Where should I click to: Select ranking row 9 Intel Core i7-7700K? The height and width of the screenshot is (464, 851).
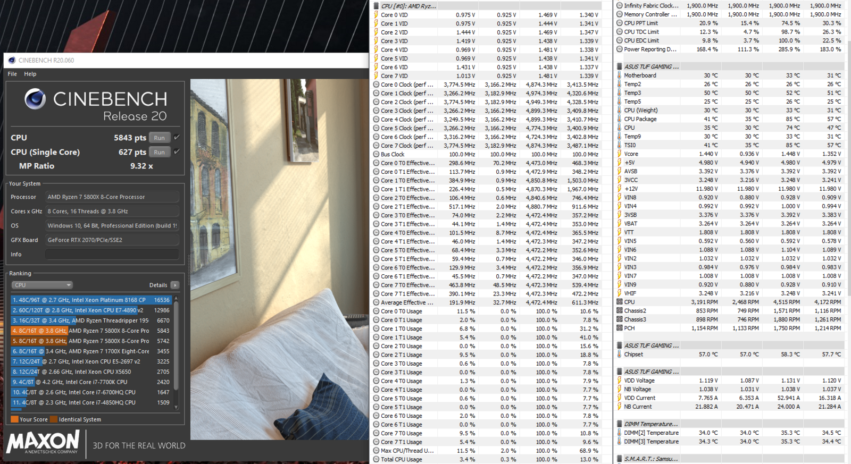(x=91, y=382)
